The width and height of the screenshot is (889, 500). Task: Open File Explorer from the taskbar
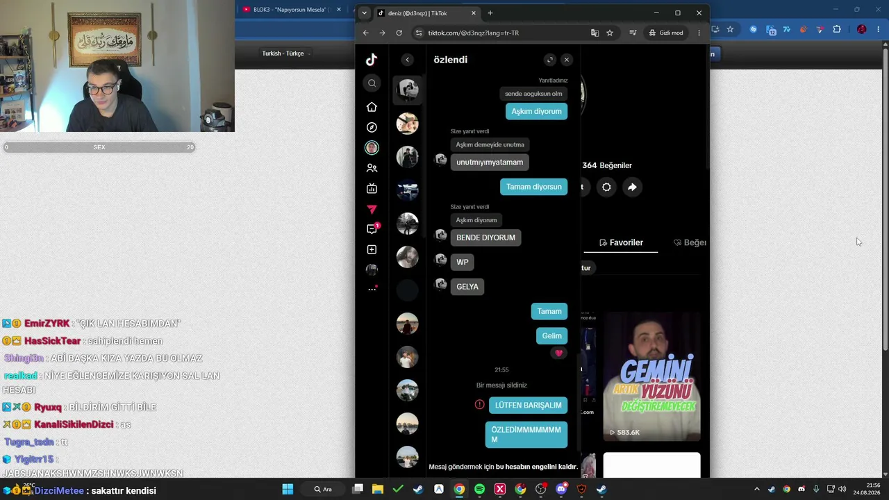click(x=378, y=489)
